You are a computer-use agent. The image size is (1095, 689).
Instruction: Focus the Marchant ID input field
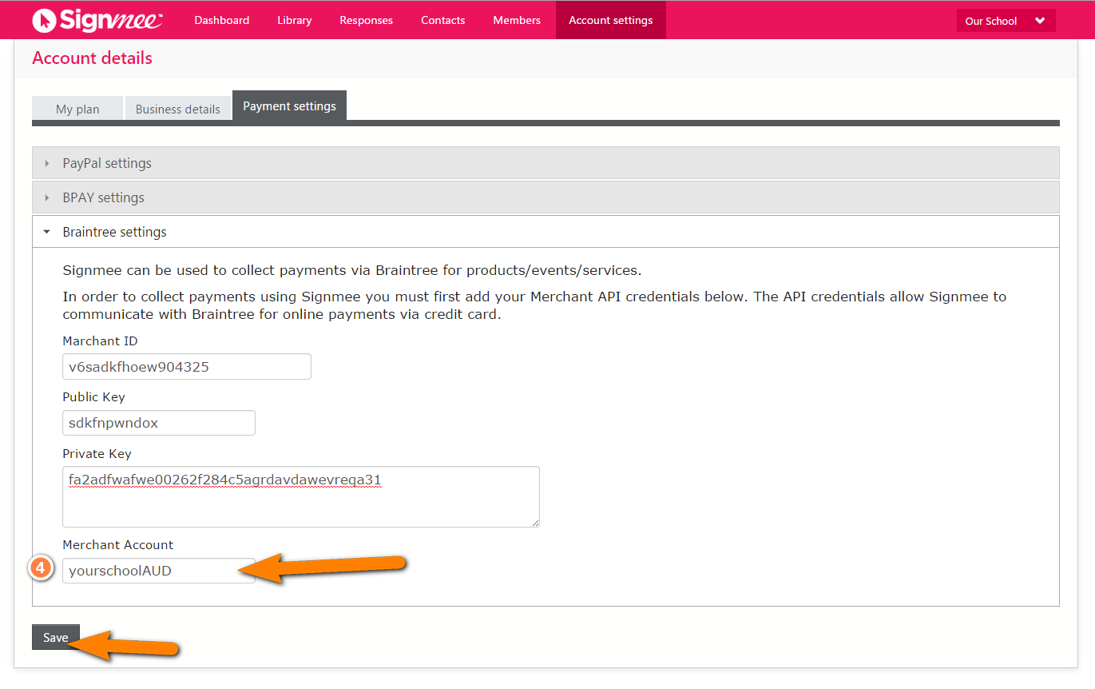click(x=187, y=366)
